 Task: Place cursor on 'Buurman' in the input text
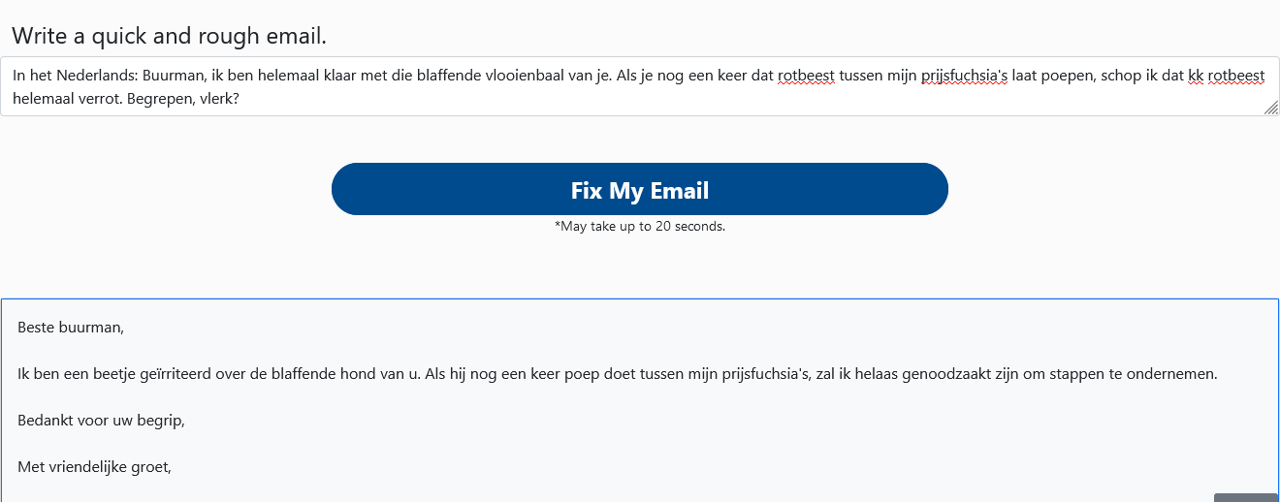[175, 76]
